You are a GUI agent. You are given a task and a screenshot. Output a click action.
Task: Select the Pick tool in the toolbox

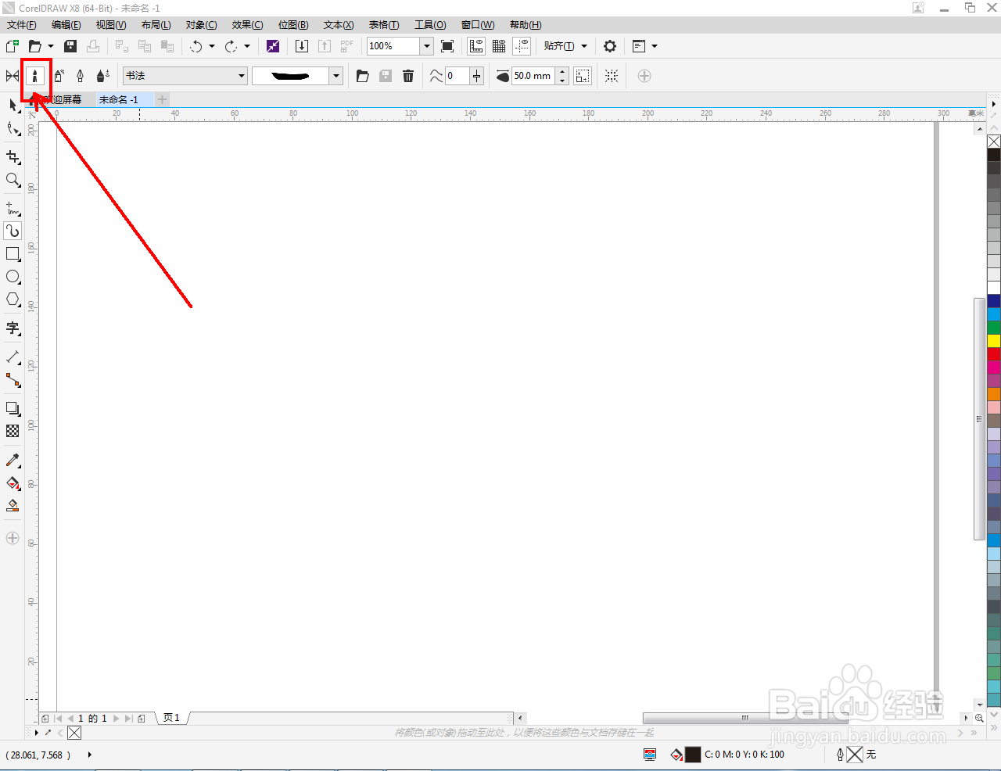[x=13, y=105]
